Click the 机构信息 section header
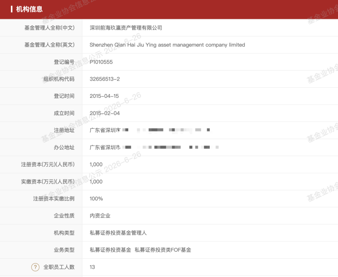This screenshot has width=338, height=277. point(29,9)
